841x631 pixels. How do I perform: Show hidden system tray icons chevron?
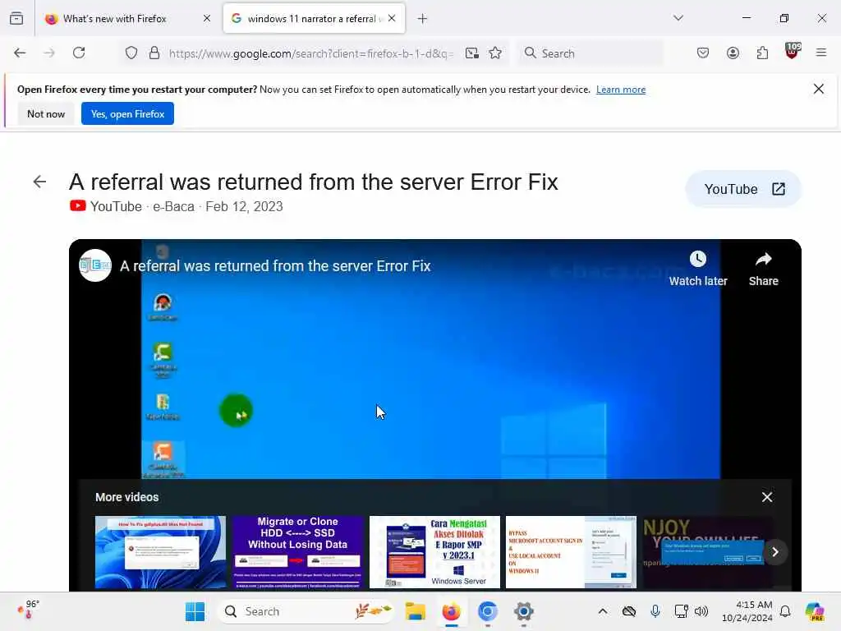pyautogui.click(x=603, y=611)
